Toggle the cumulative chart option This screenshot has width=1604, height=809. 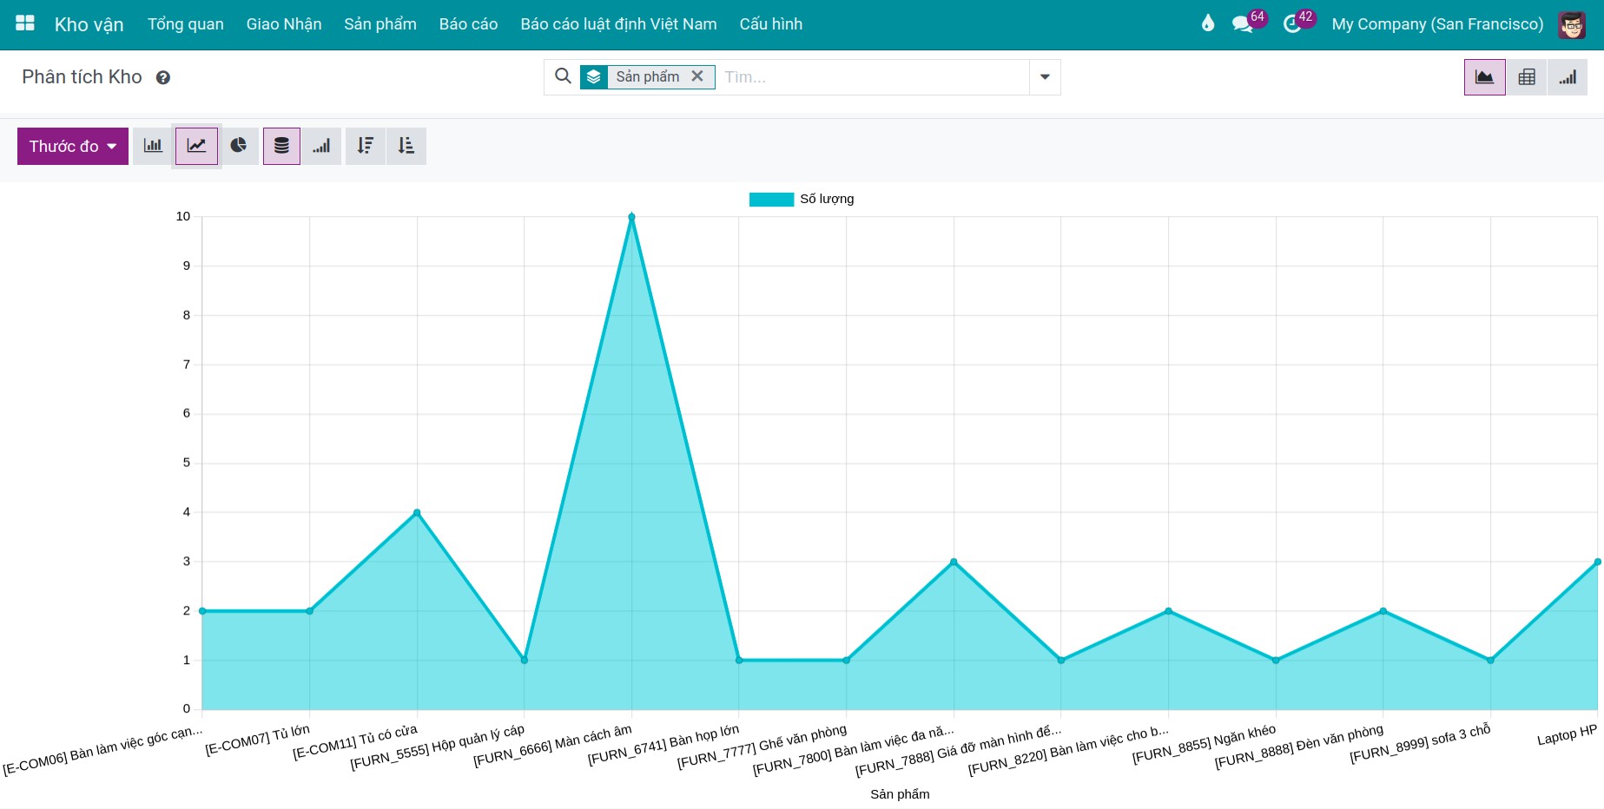point(321,146)
